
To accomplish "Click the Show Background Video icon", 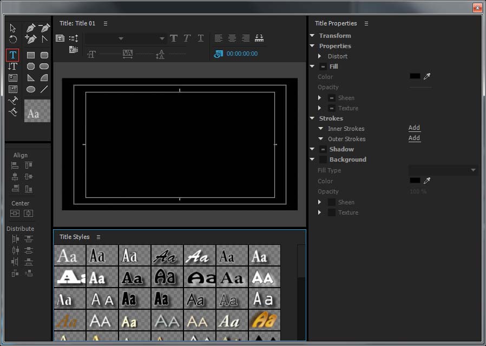I will [x=219, y=54].
